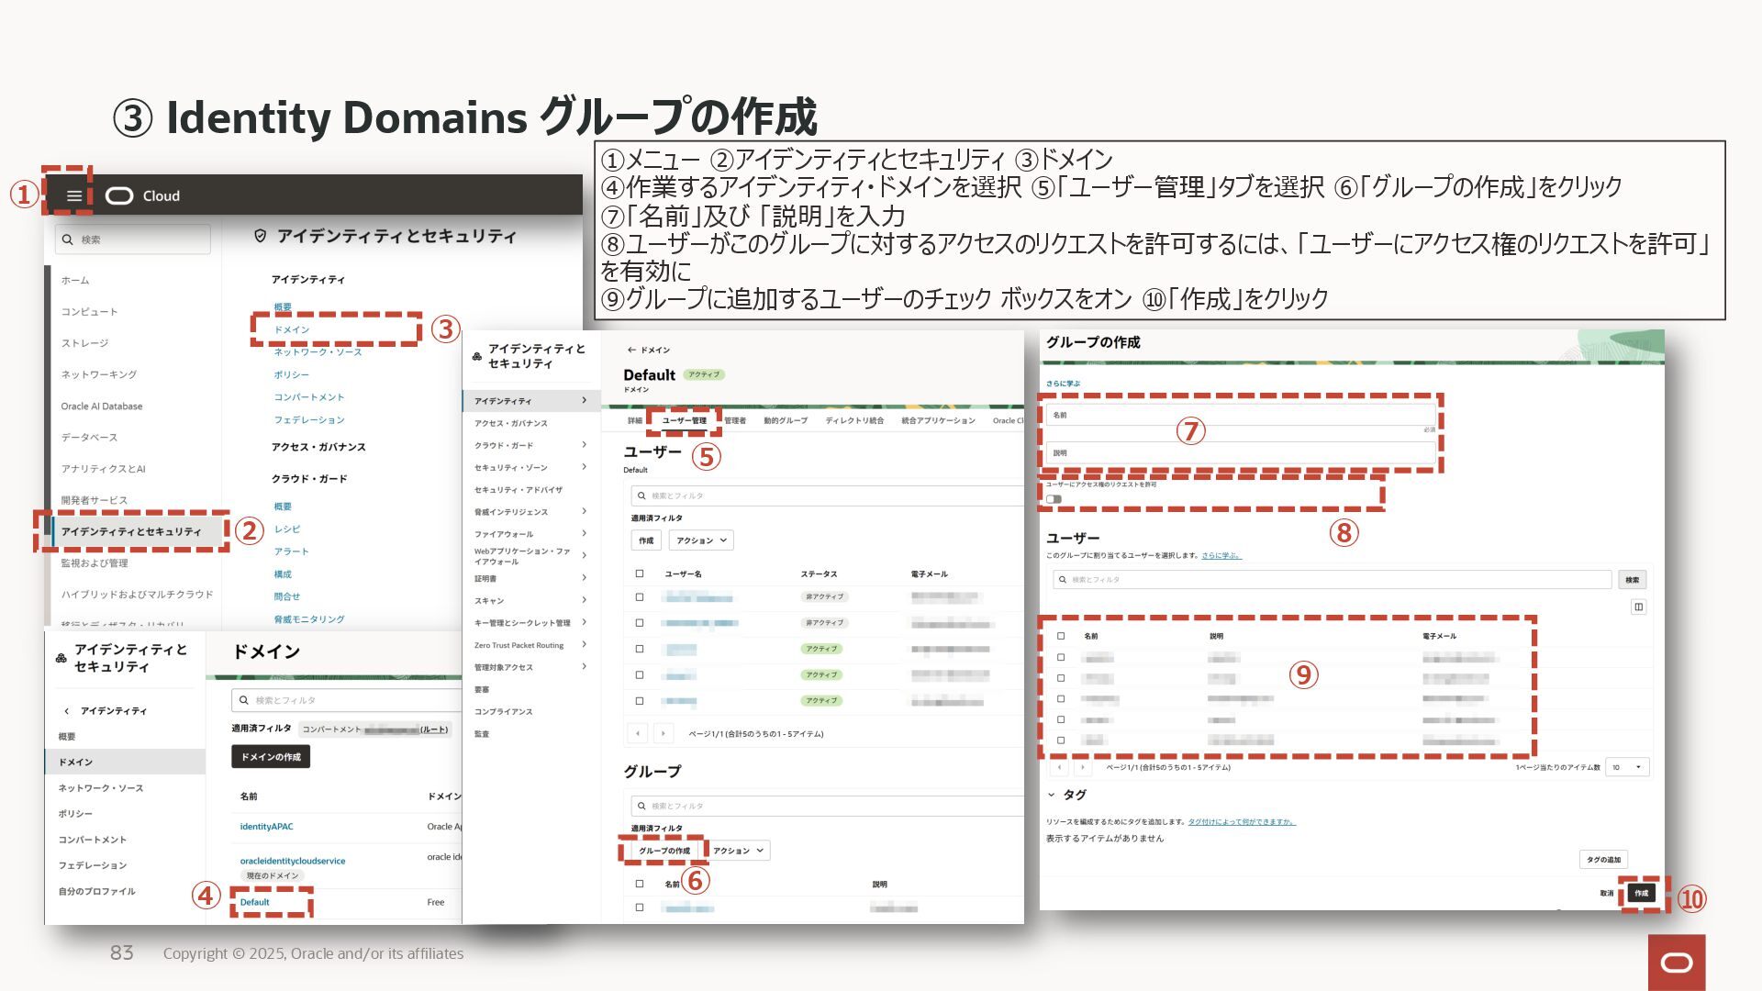Toggle the allow access request switch

point(1054,499)
